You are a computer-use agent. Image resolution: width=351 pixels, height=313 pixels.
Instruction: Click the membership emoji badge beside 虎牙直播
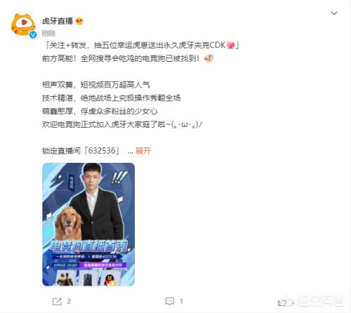(x=79, y=21)
